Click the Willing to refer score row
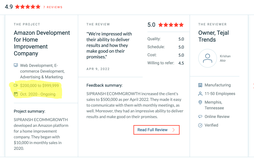 point(166,63)
